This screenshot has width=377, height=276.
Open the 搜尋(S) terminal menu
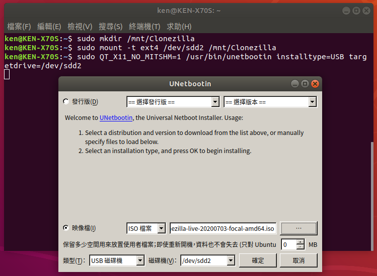pos(111,27)
